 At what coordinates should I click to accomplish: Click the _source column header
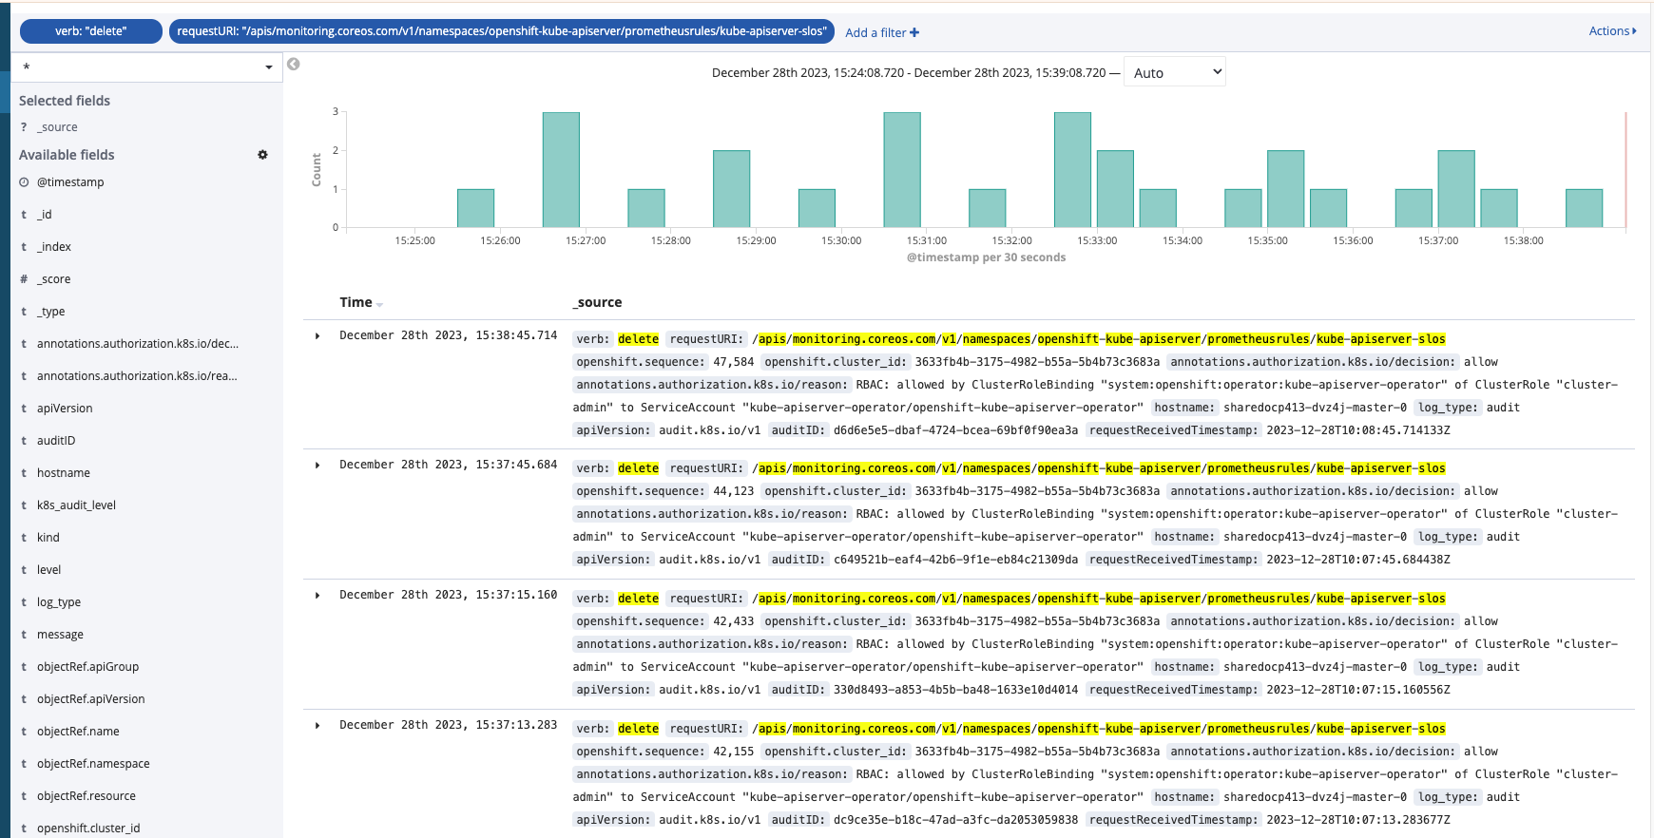click(597, 302)
